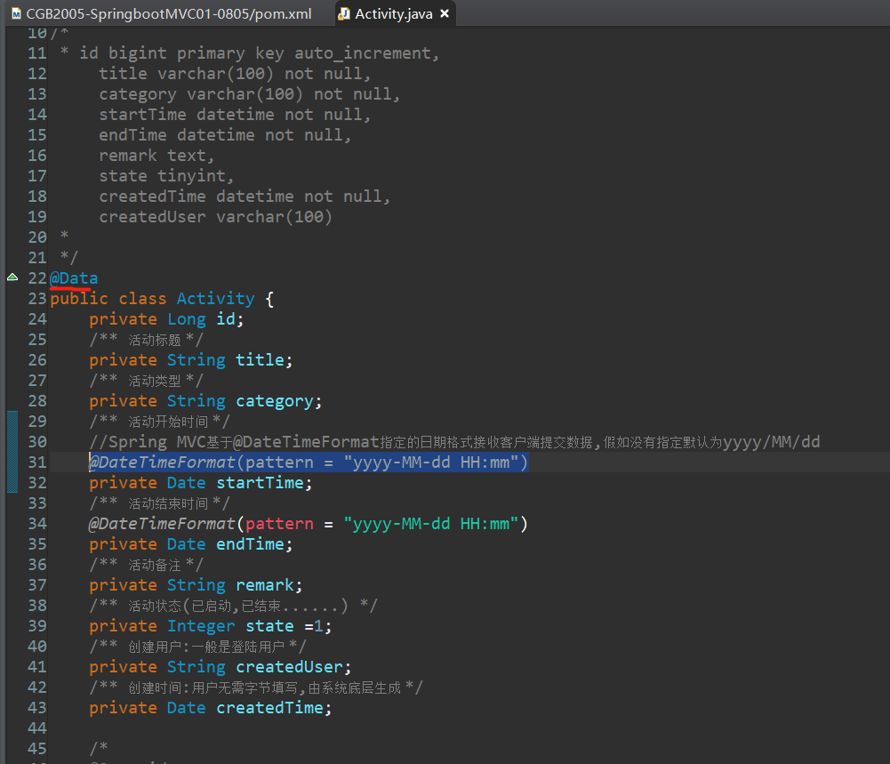Click the class name Activity
890x764 pixels.
(216, 299)
